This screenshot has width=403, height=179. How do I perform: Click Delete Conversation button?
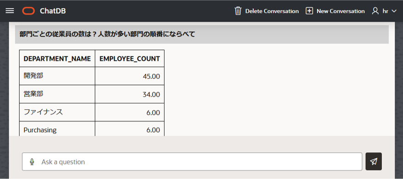(x=267, y=11)
